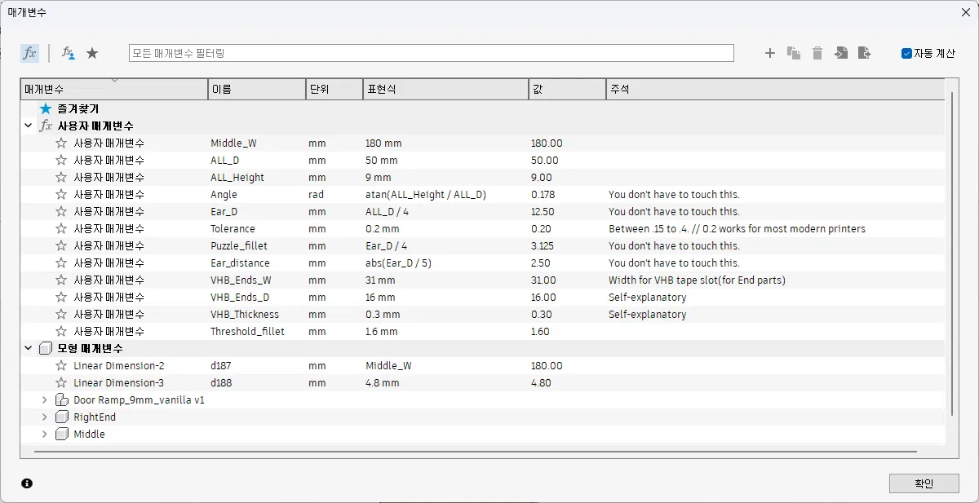This screenshot has height=503, width=979.
Task: Click the info icon at the bottom left
Action: pos(27,483)
